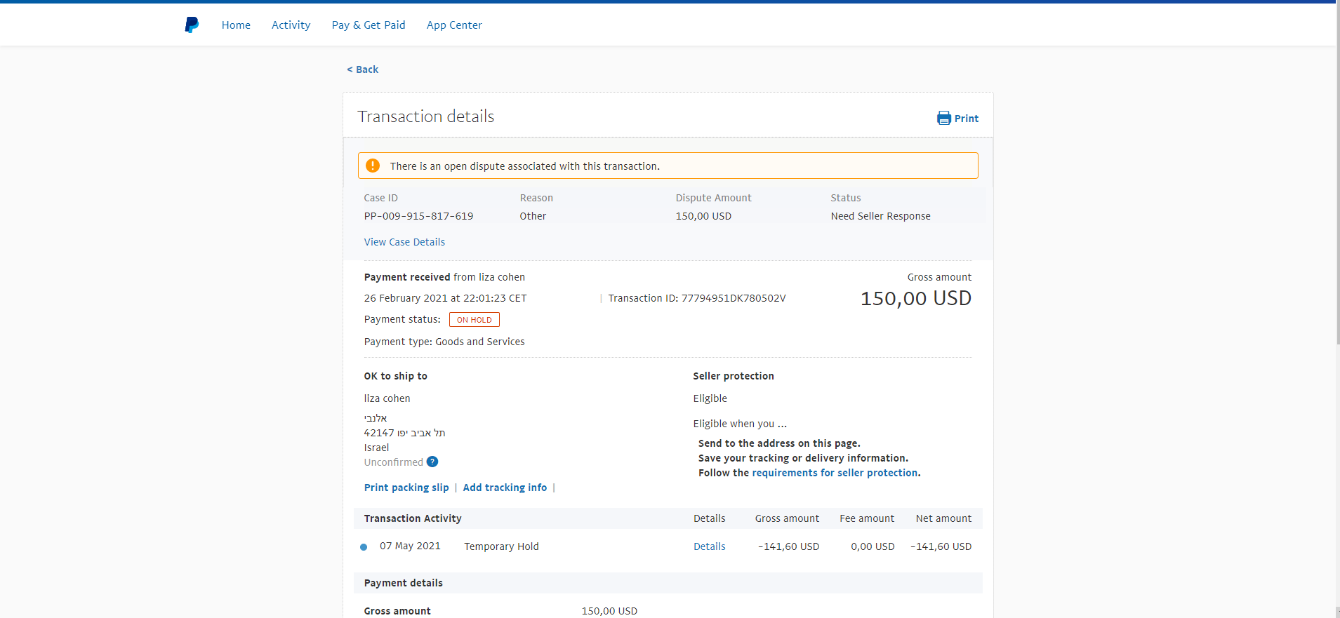The width and height of the screenshot is (1340, 618).
Task: Open the App Center tab
Action: click(x=454, y=25)
